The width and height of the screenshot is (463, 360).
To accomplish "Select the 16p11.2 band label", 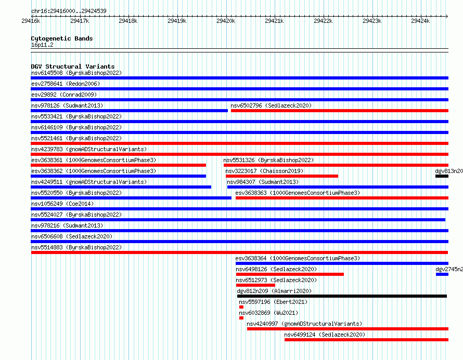I will pyautogui.click(x=42, y=45).
